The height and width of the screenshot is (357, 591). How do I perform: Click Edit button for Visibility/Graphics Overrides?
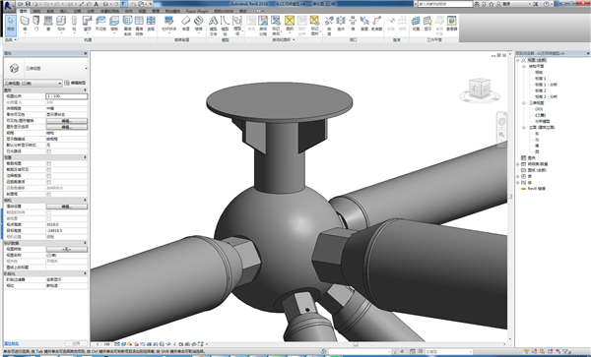point(67,121)
